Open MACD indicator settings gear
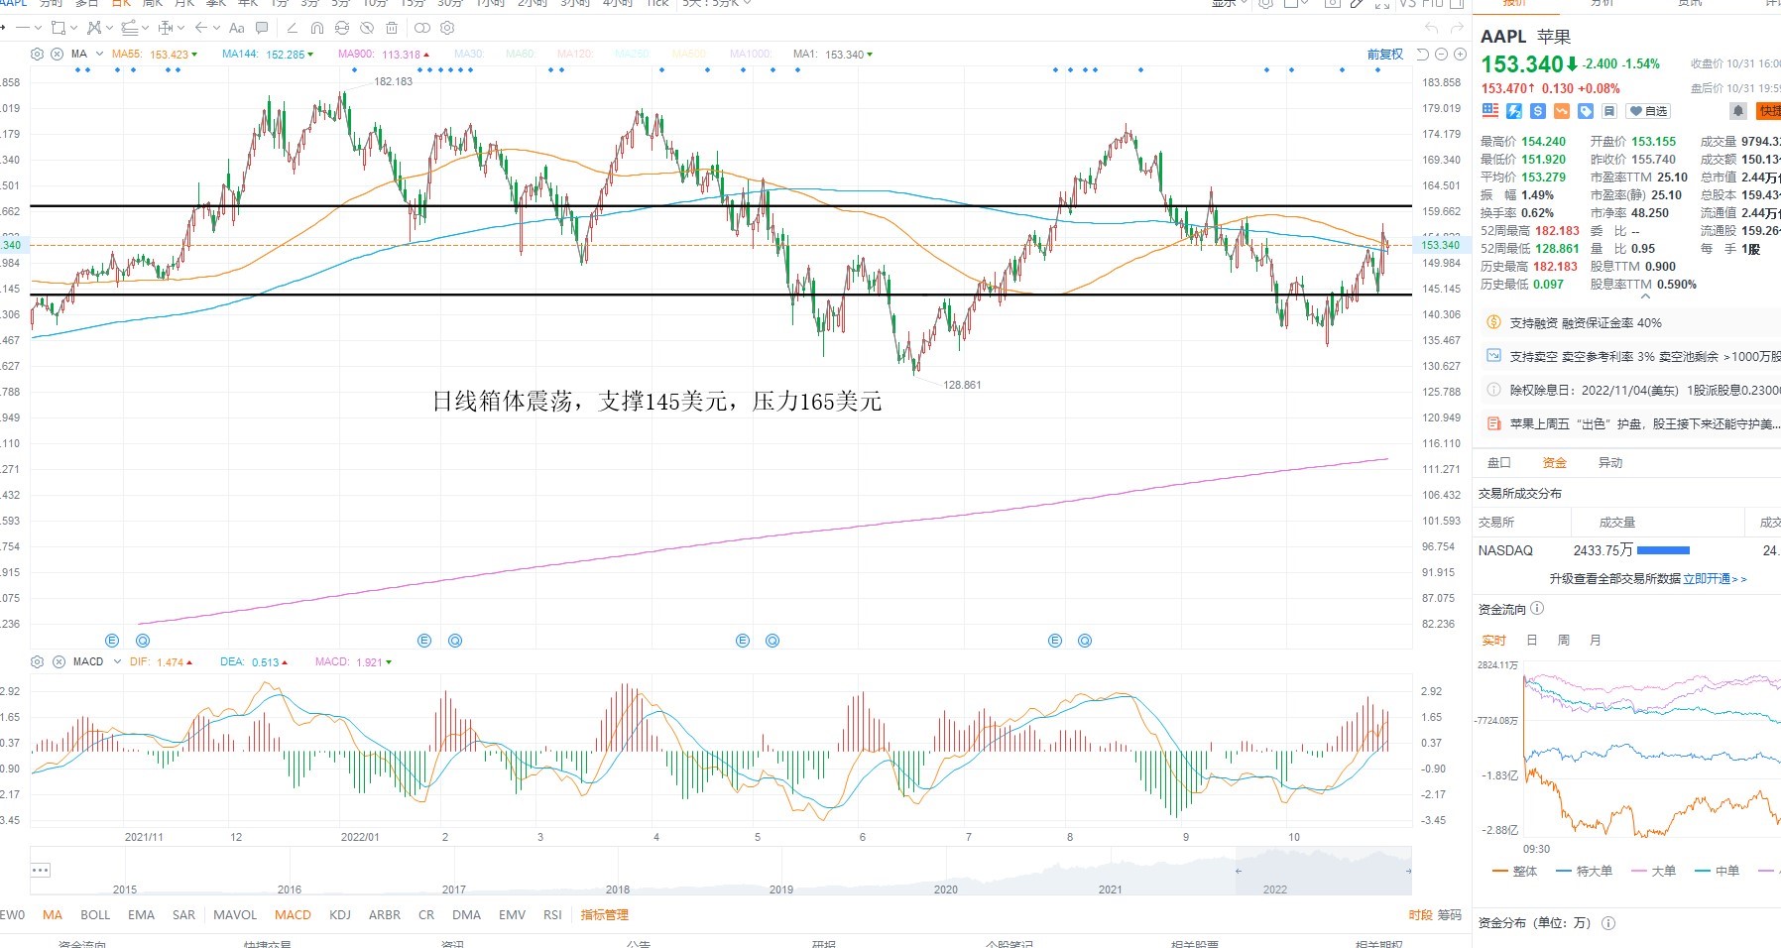The image size is (1781, 948). [x=38, y=661]
